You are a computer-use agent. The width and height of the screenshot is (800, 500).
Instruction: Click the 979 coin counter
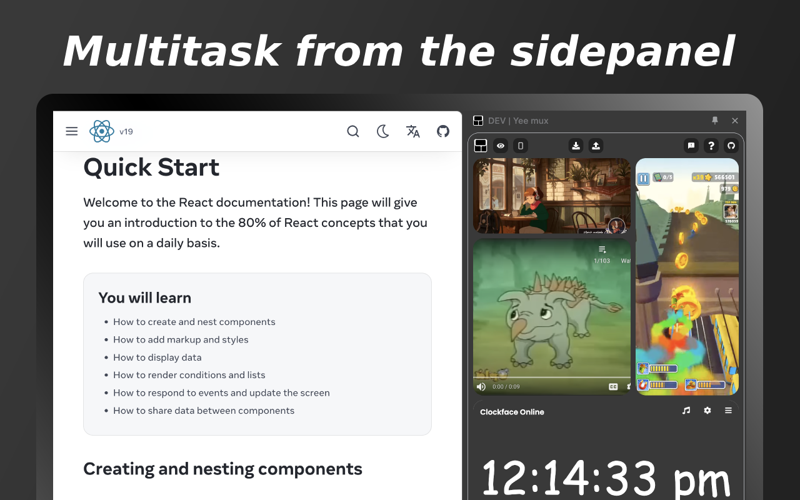tap(729, 188)
